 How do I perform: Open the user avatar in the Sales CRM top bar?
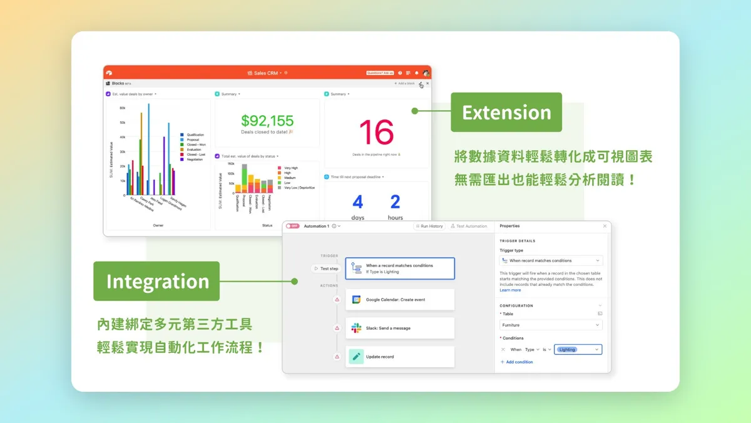pos(426,74)
